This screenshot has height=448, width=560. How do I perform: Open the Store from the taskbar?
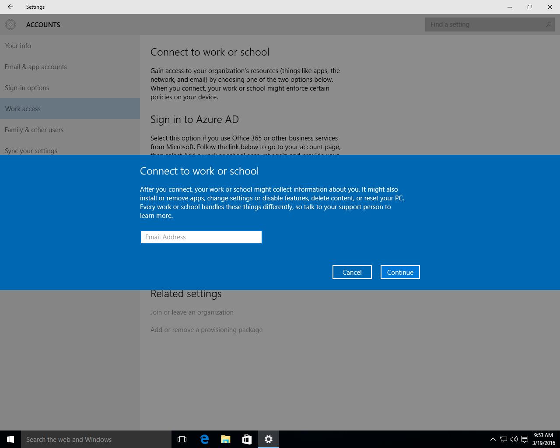(x=247, y=439)
